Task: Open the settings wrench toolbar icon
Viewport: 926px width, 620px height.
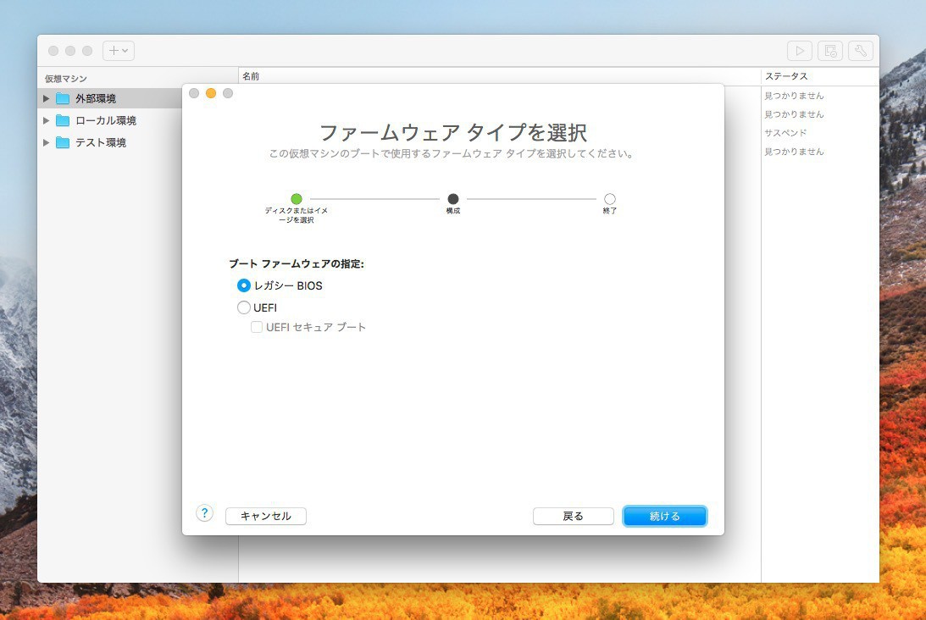Action: [861, 51]
